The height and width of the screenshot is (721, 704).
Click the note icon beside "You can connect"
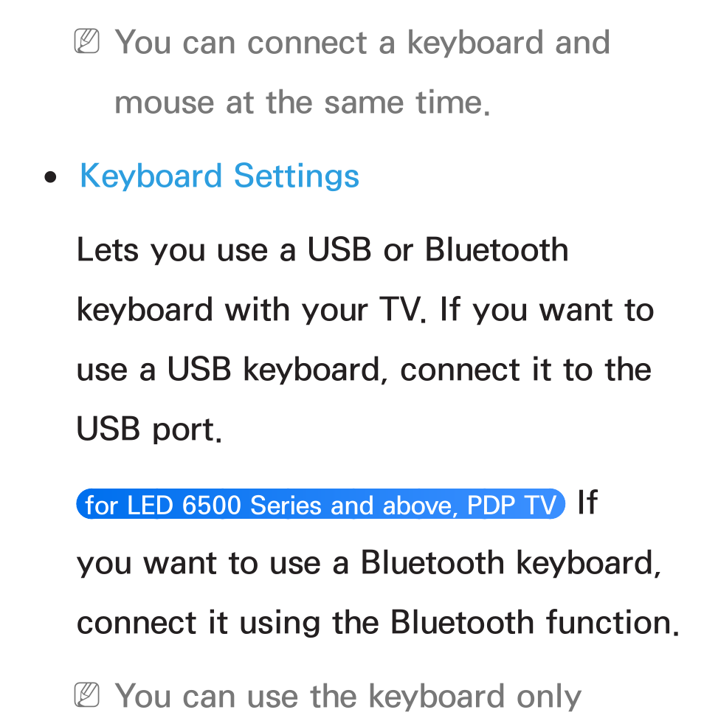[x=86, y=41]
